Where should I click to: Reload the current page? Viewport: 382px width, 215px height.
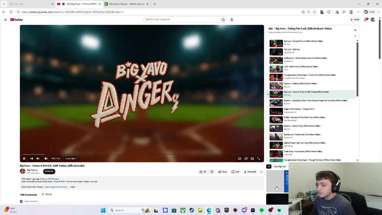pyautogui.click(x=11, y=12)
